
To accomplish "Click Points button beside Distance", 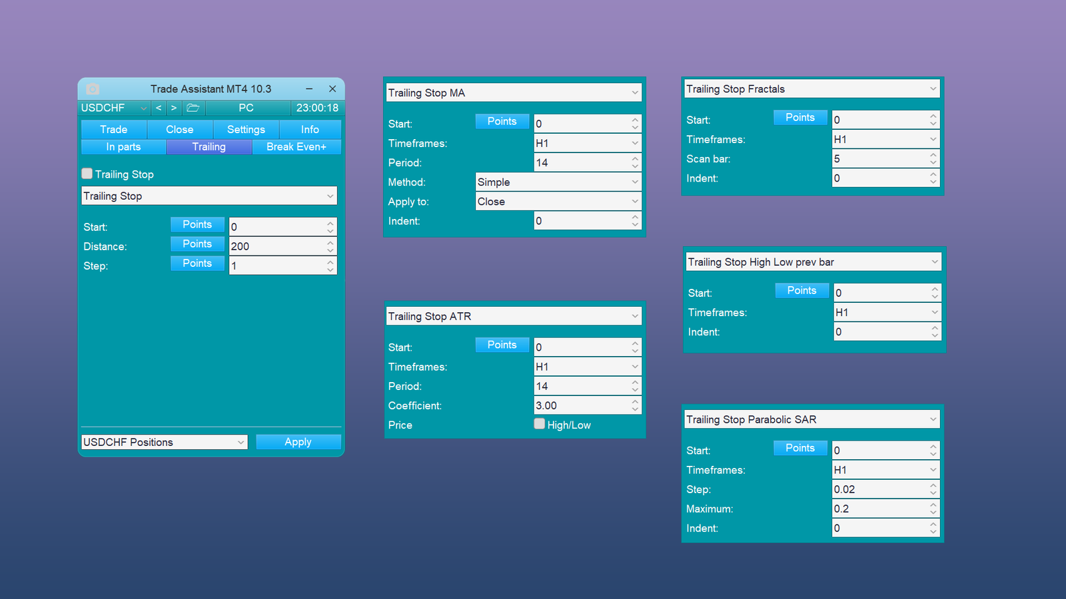I will coord(197,244).
